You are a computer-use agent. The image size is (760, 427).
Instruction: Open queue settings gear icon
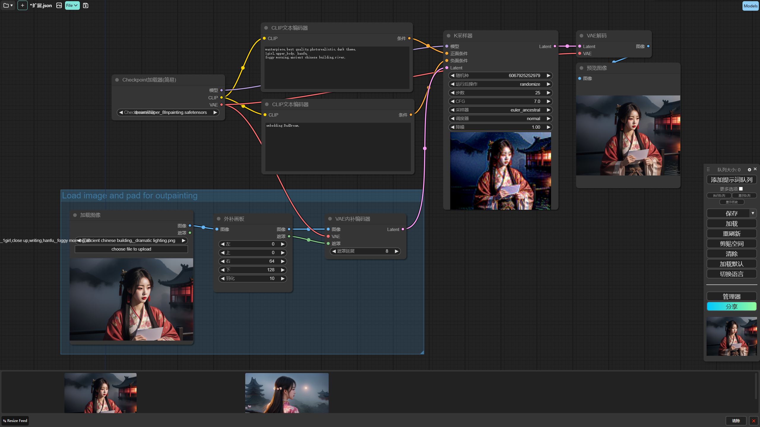pyautogui.click(x=749, y=170)
